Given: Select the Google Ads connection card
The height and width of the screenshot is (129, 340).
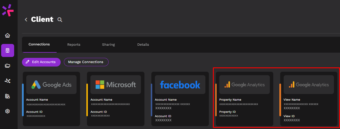Looking at the screenshot, I should pos(51,99).
